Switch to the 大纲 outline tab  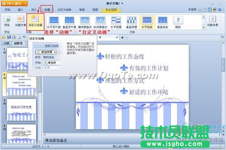point(6,43)
